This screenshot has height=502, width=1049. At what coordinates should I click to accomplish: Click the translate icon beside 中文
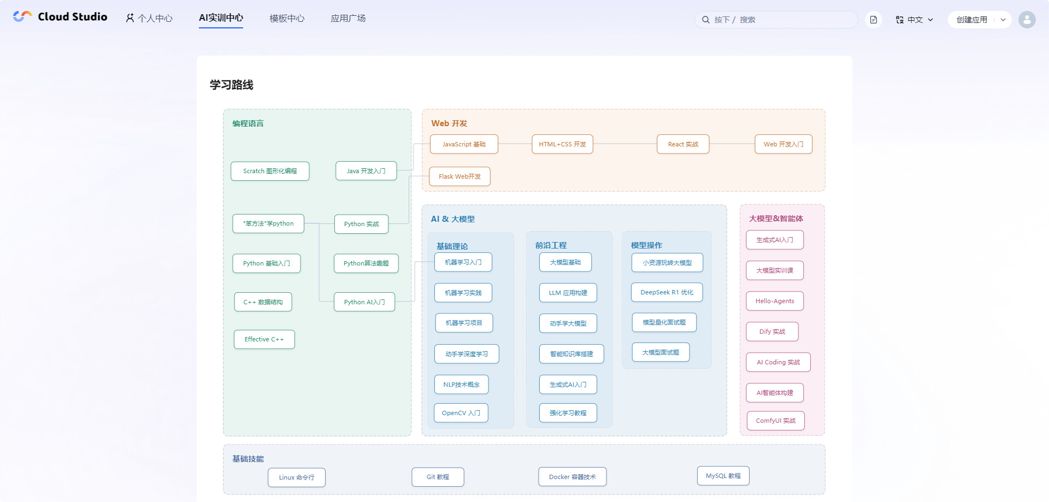(x=899, y=20)
